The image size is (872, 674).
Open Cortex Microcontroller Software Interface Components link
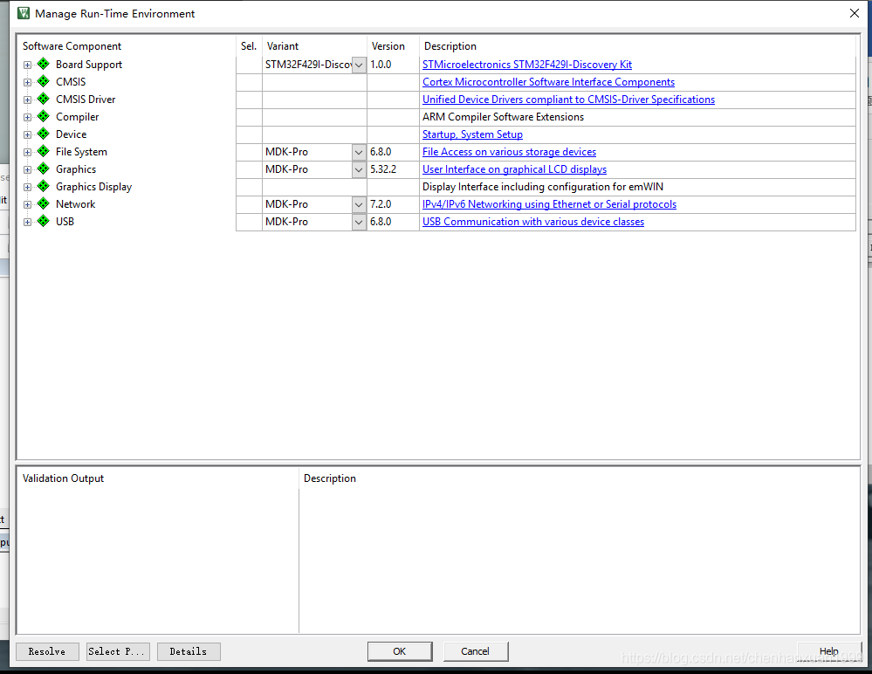548,82
